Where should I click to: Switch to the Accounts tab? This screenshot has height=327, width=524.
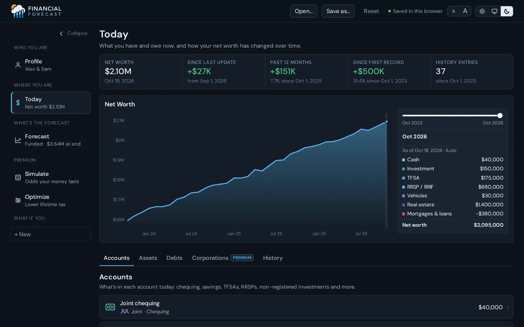pyautogui.click(x=116, y=258)
